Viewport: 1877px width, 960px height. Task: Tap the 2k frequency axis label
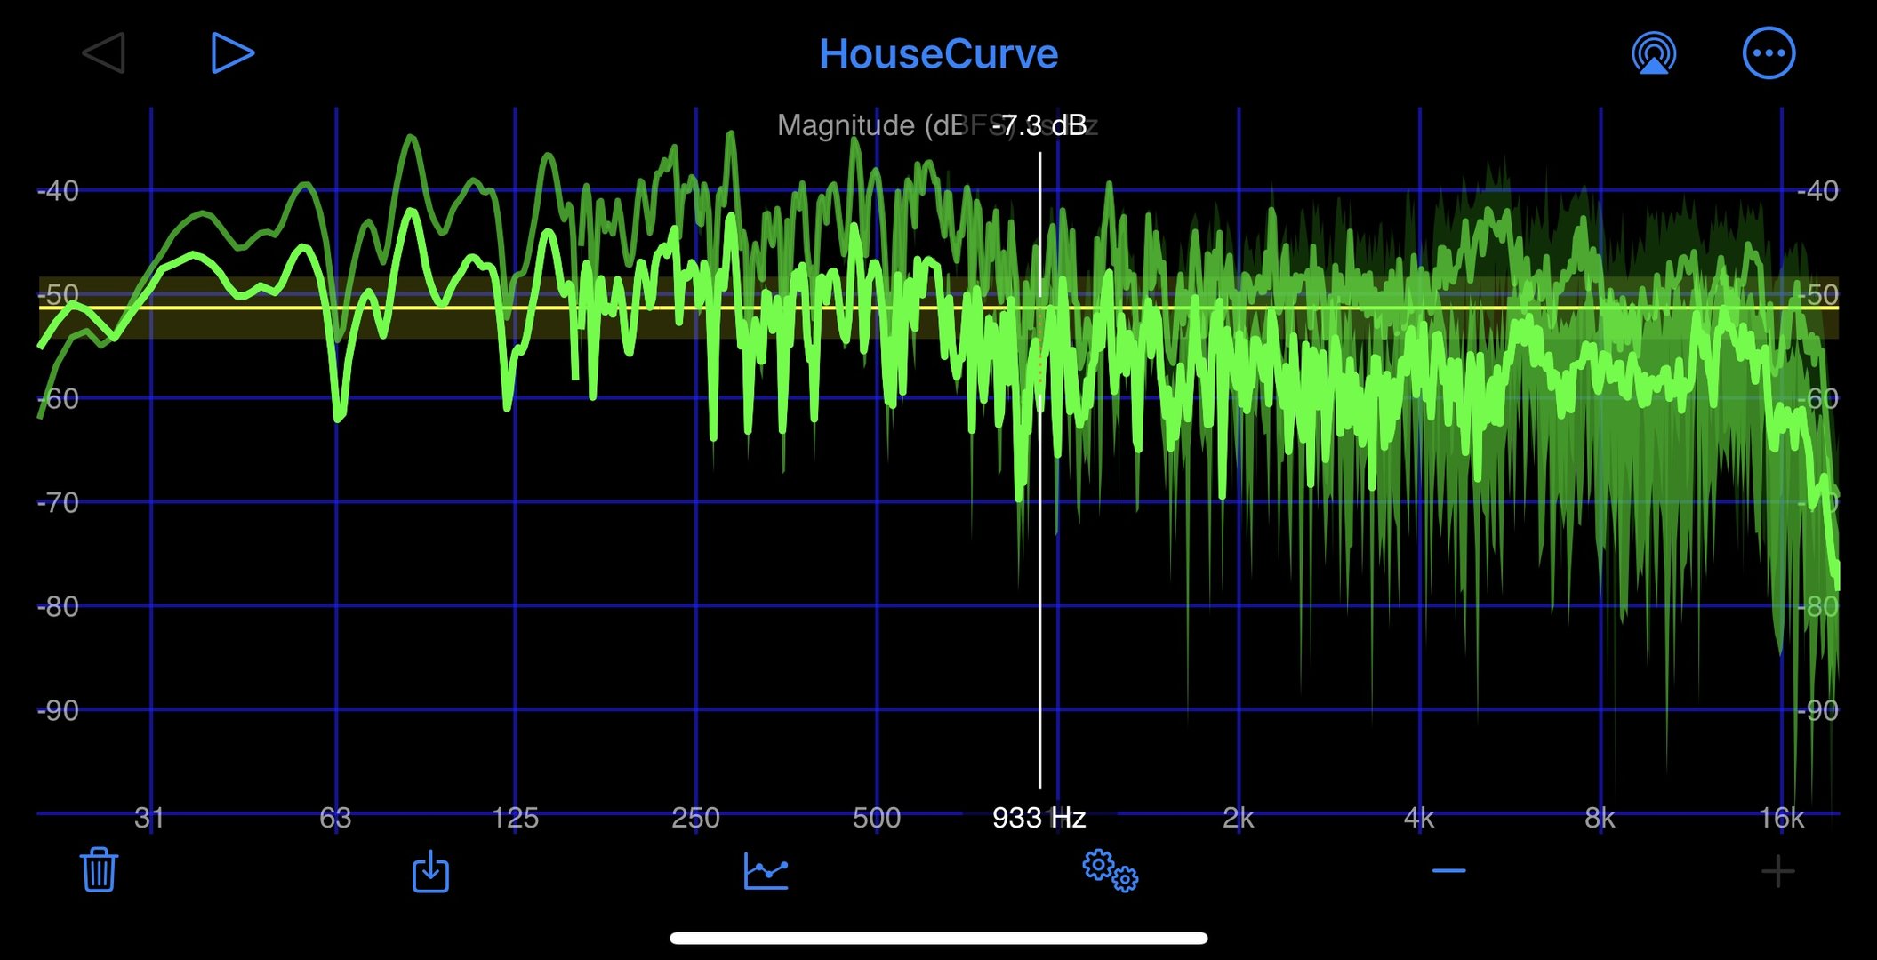tap(1238, 817)
